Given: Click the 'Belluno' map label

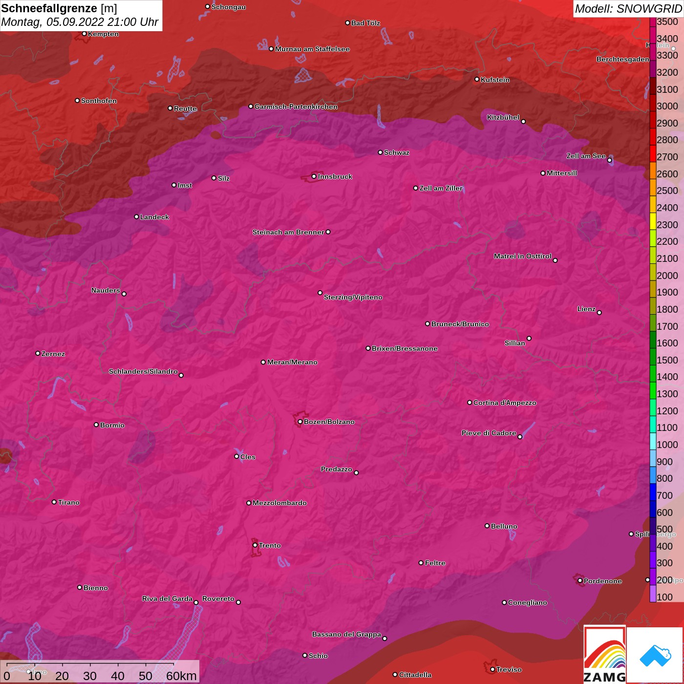Looking at the screenshot, I should (504, 526).
